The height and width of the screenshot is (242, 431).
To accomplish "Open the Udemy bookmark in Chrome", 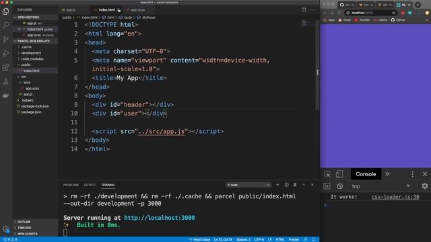I will pyautogui.click(x=380, y=20).
